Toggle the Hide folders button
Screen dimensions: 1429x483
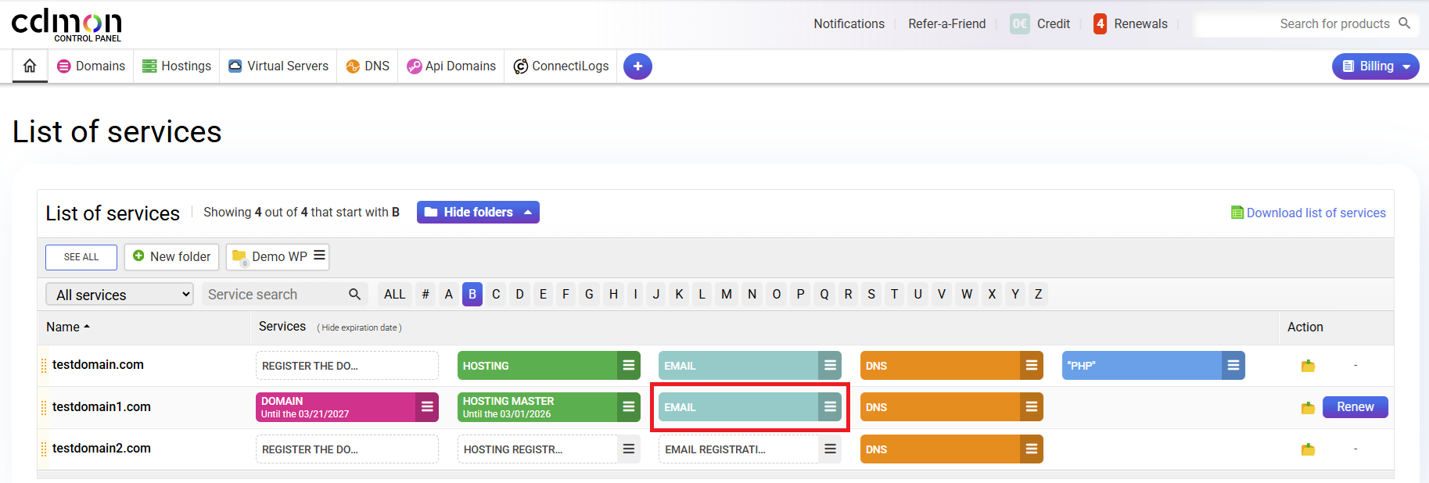point(478,213)
